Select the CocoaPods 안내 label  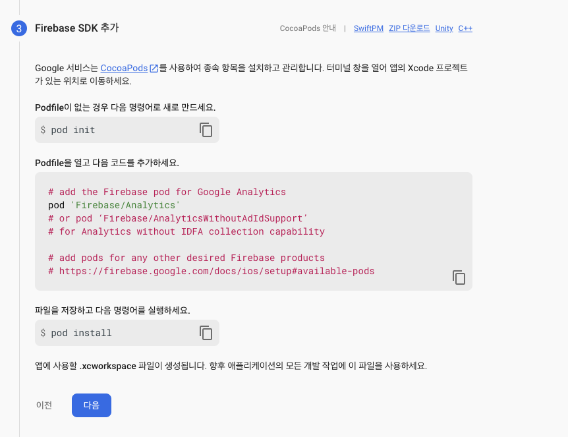[308, 28]
